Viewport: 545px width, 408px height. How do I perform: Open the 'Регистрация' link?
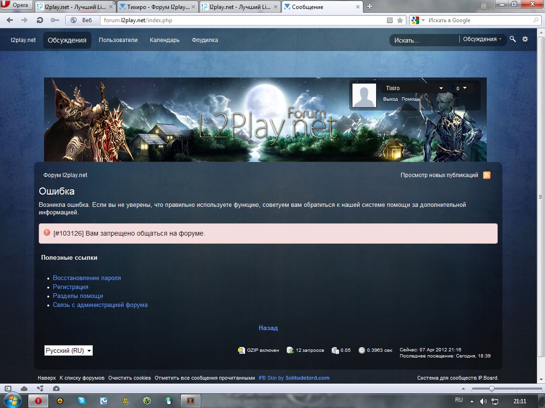point(70,287)
